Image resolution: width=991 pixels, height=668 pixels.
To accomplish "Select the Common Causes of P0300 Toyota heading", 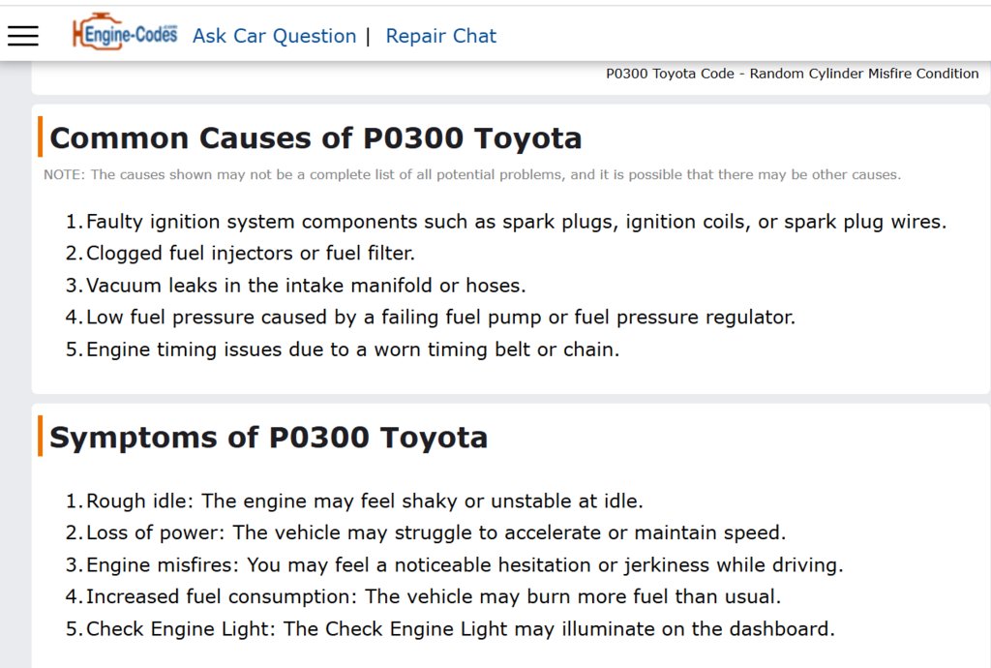I will point(315,137).
